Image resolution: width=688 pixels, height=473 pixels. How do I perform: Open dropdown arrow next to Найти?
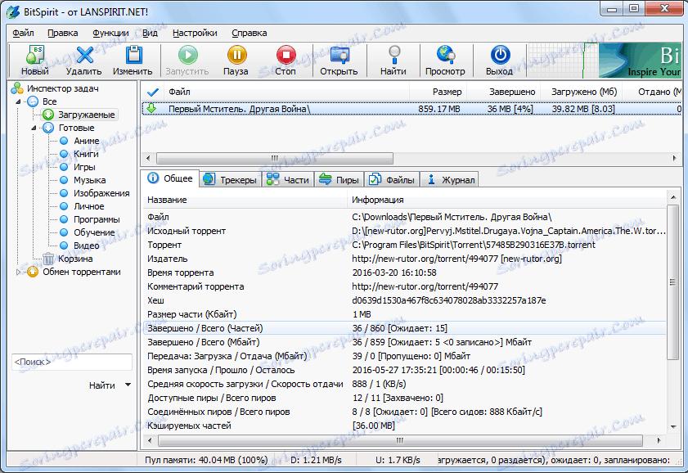pos(128,385)
